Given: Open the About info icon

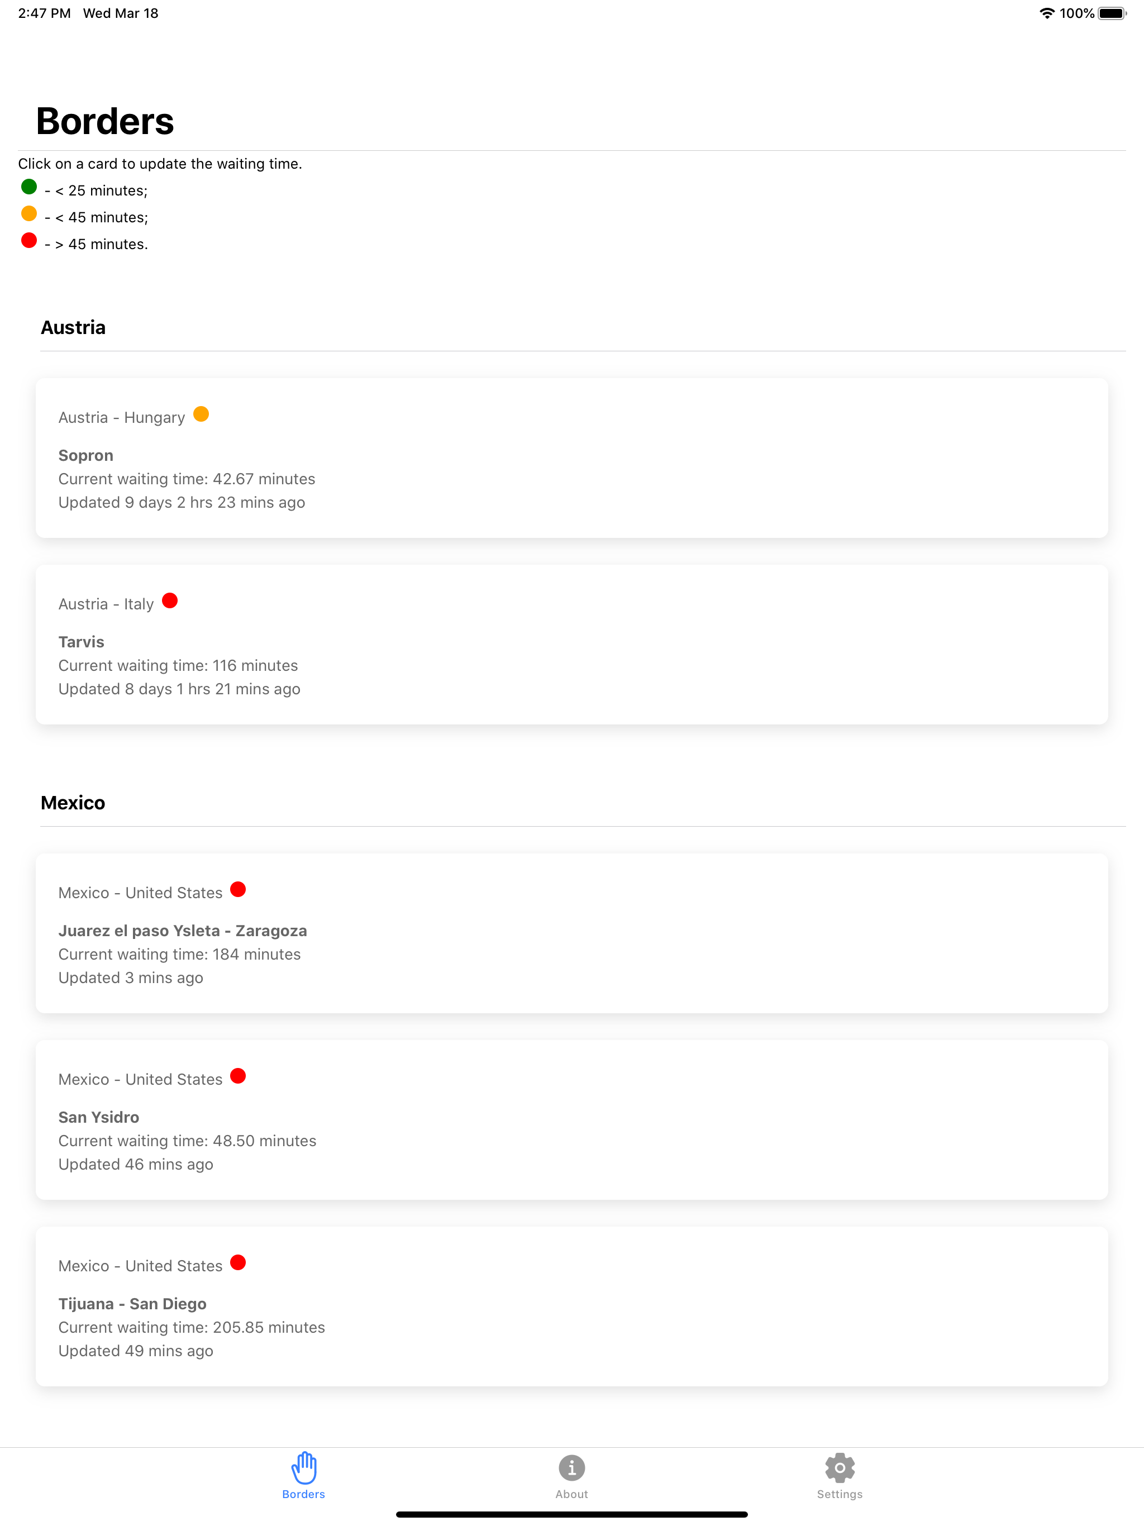Looking at the screenshot, I should click(x=571, y=1467).
